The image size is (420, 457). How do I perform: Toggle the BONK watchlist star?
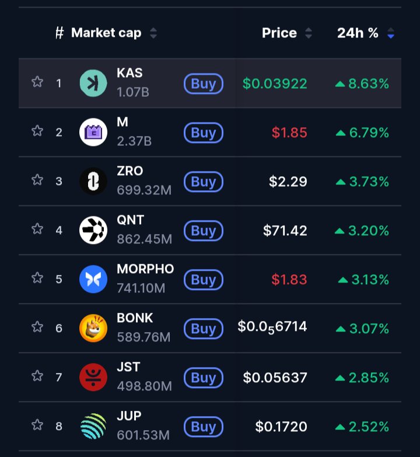coord(37,327)
